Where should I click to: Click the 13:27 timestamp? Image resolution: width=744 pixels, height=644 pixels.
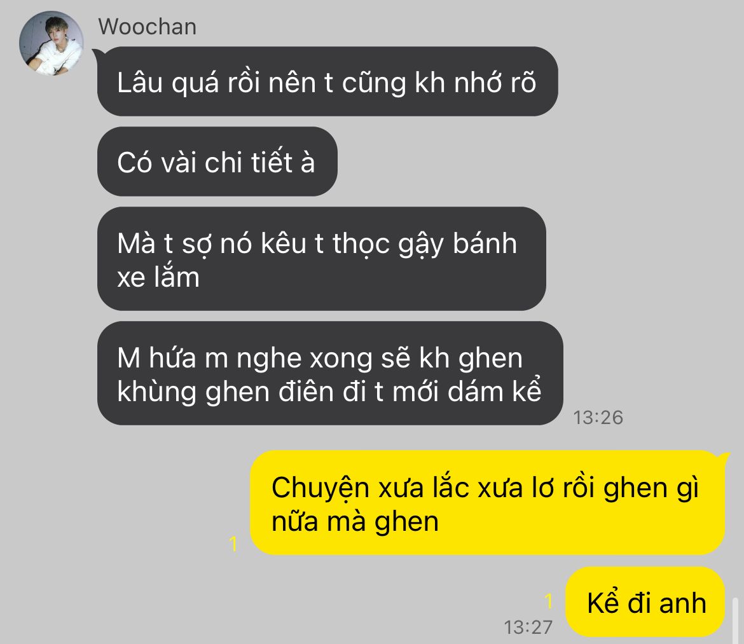tap(528, 627)
